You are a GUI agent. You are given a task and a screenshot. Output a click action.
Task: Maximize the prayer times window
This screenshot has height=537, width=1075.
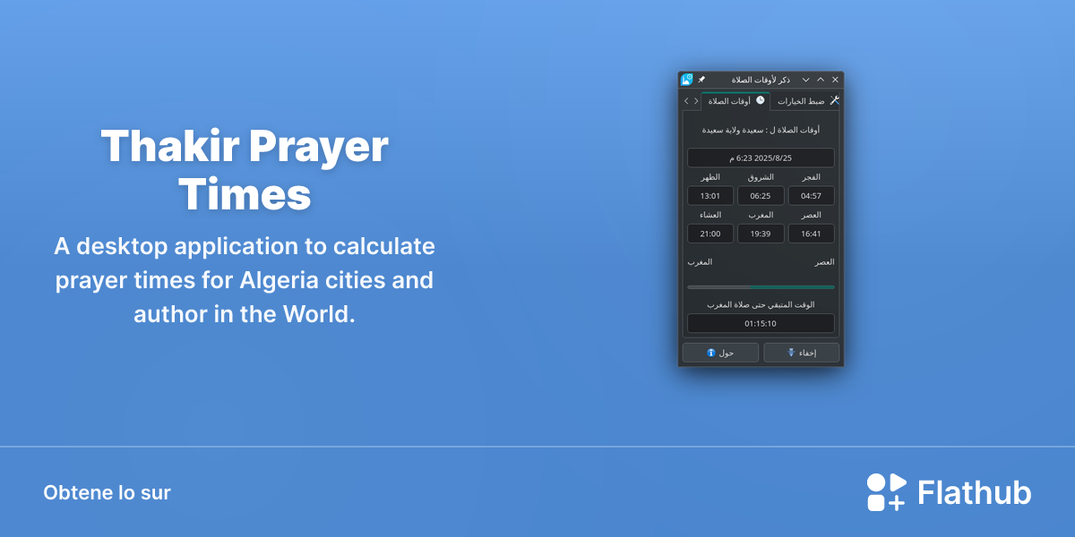(x=820, y=80)
